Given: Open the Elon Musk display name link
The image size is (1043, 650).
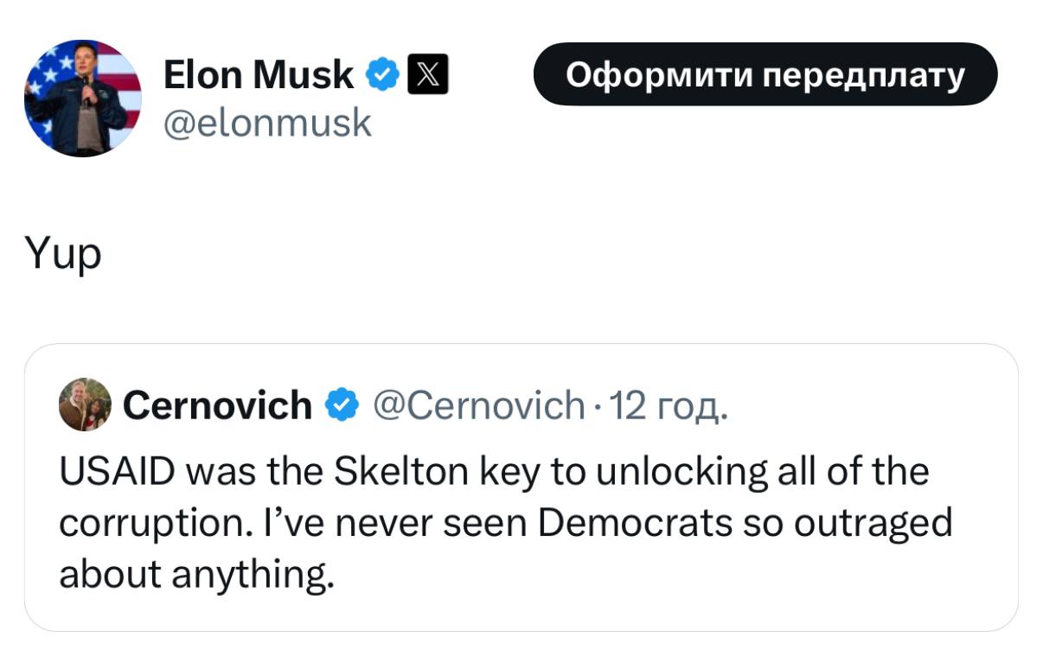Looking at the screenshot, I should [x=259, y=75].
